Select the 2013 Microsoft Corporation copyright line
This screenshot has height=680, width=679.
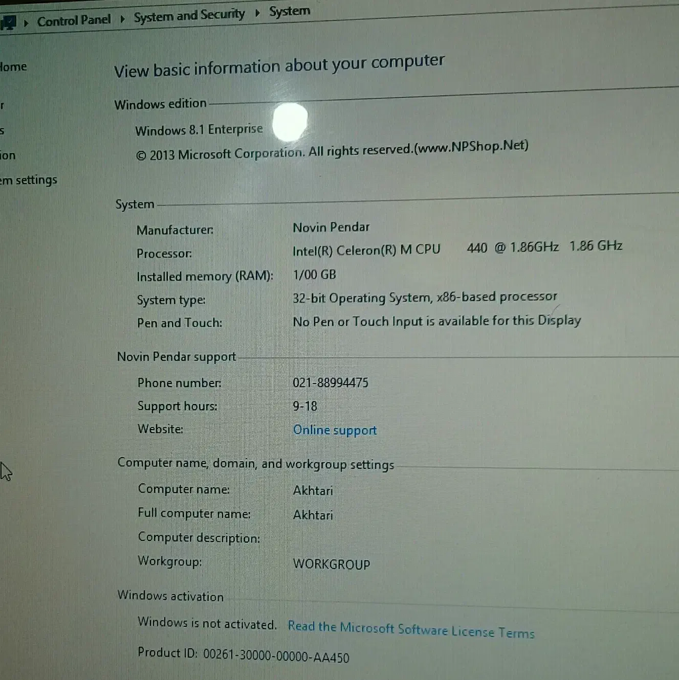click(332, 150)
